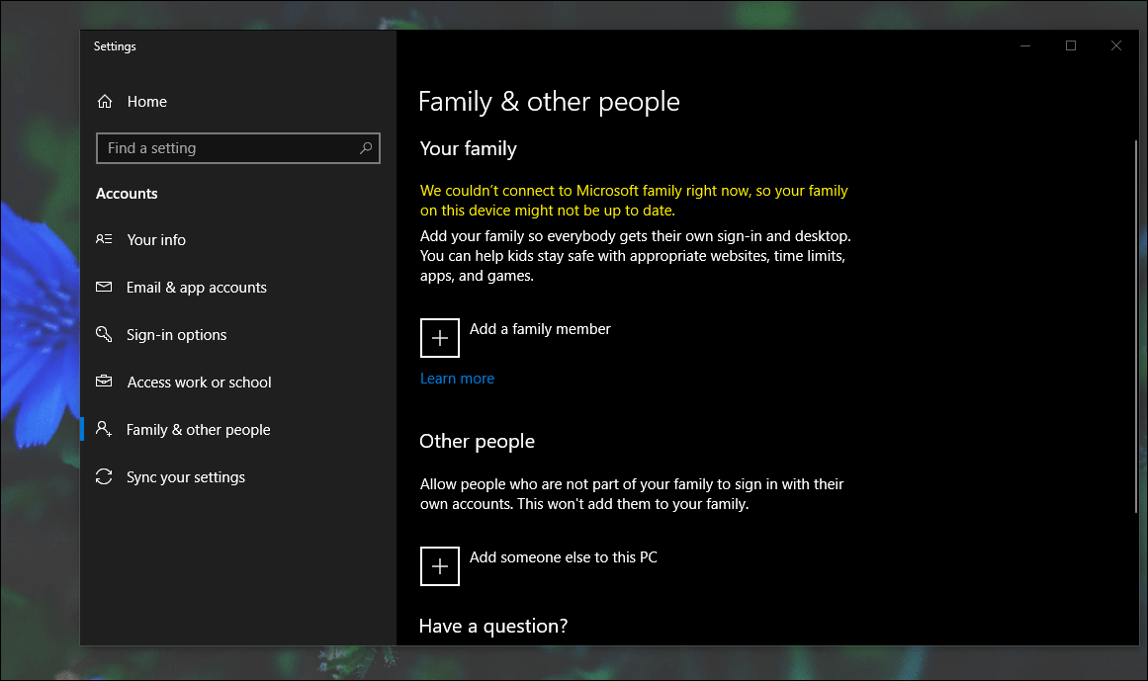Viewport: 1148px width, 681px height.
Task: Click the Sign-in options key icon
Action: click(104, 334)
